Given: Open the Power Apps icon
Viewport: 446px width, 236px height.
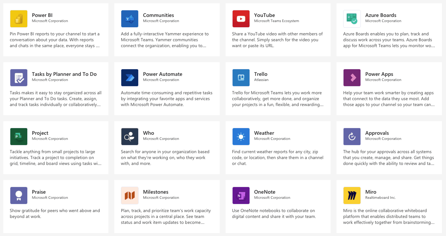Looking at the screenshot, I should 352,78.
